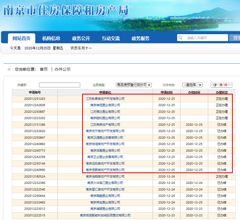Image resolution: width=240 pixels, height=220 pixels.
Task: Expand the 办件状态 --请选择-- dropdown
Action: coord(193,85)
